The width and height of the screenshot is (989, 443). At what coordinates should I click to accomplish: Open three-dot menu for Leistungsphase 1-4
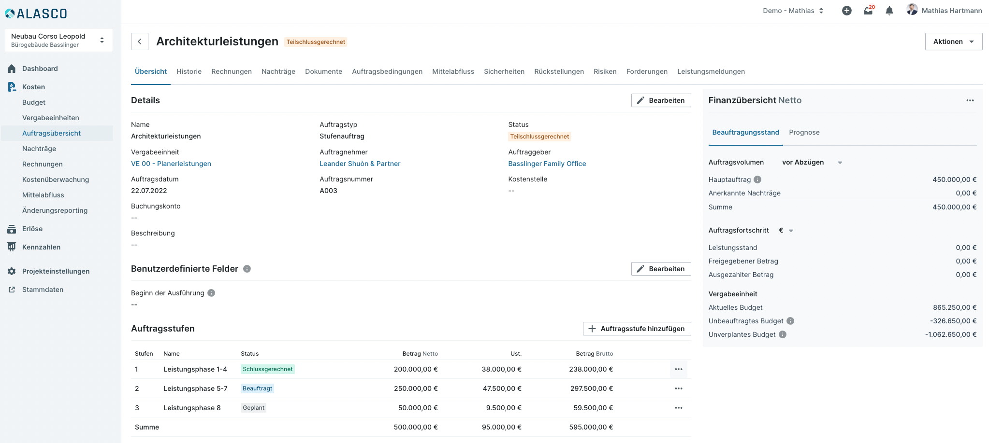tap(679, 369)
